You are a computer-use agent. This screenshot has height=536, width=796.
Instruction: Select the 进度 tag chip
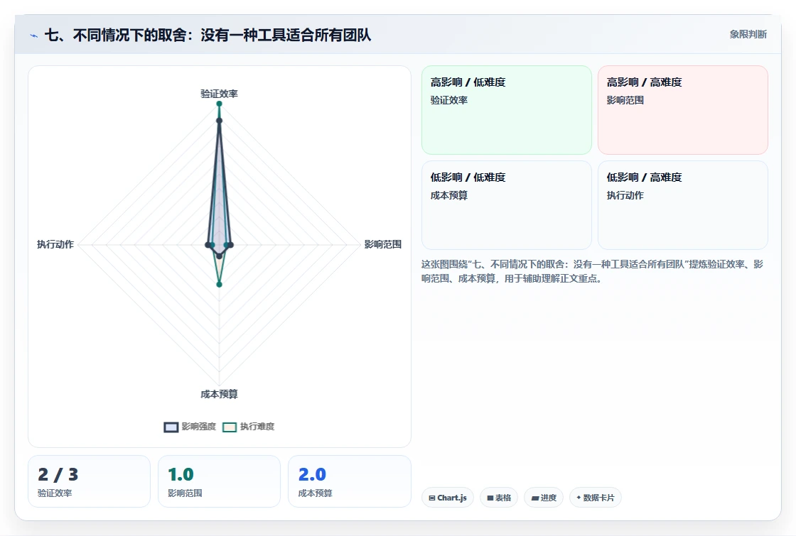point(544,498)
